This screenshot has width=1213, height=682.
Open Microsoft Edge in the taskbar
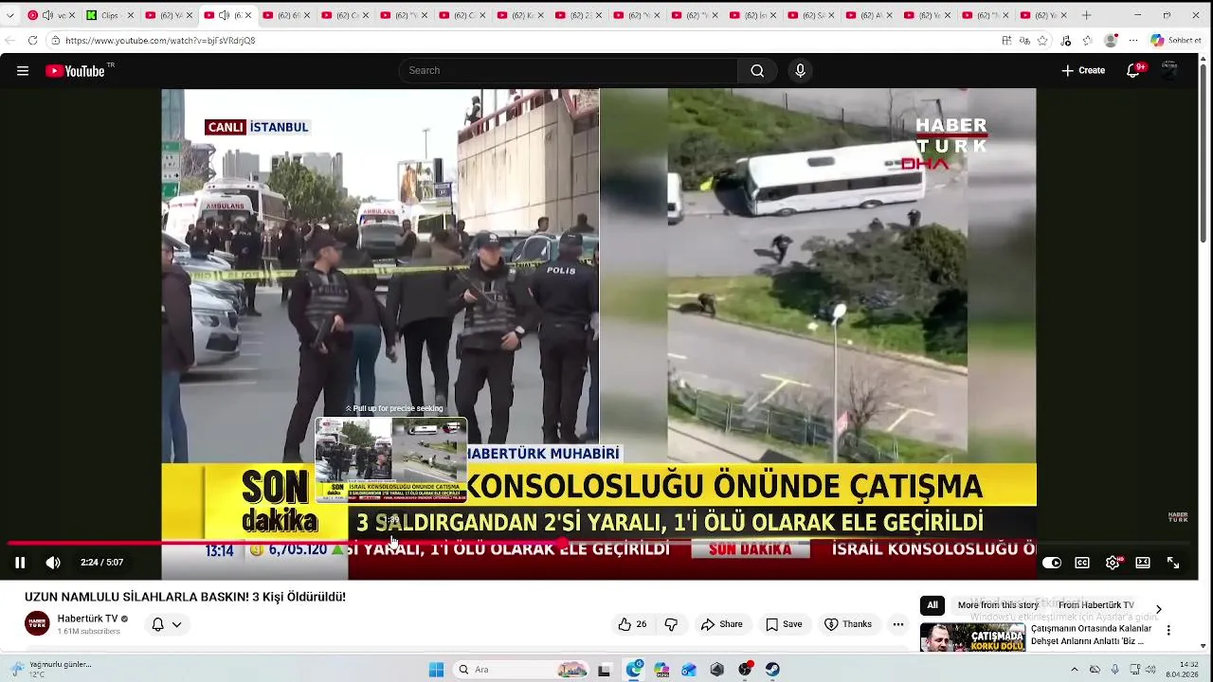[634, 670]
